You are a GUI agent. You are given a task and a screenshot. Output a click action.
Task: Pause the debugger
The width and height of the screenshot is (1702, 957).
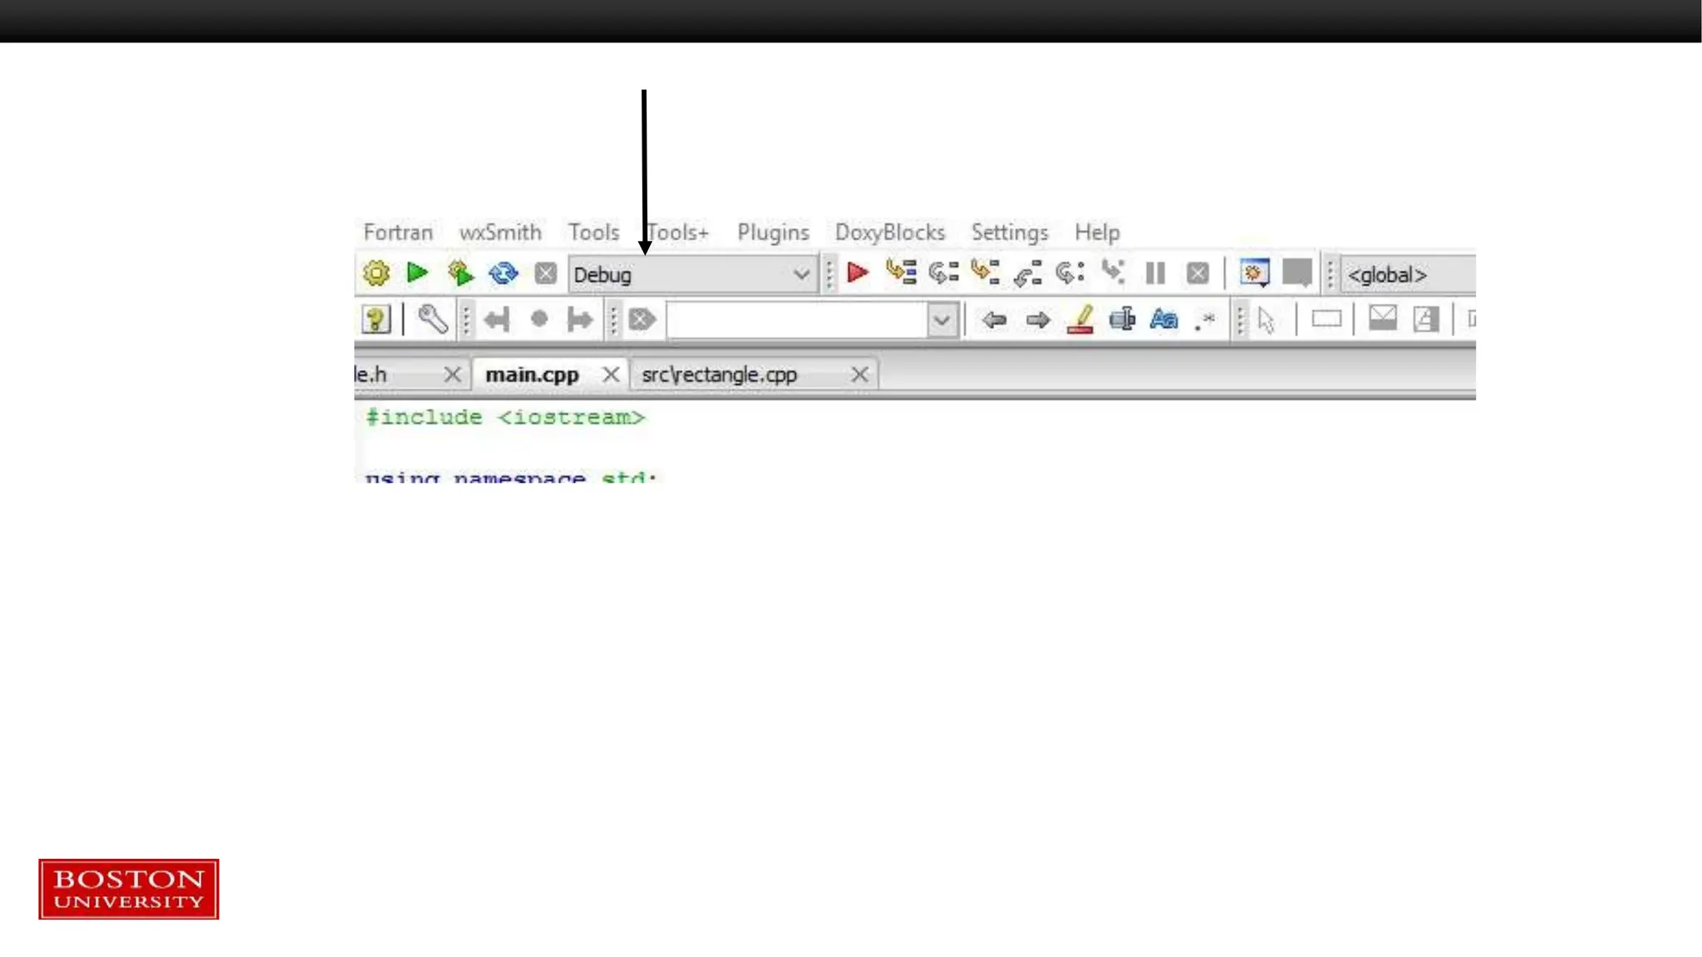click(x=1155, y=273)
